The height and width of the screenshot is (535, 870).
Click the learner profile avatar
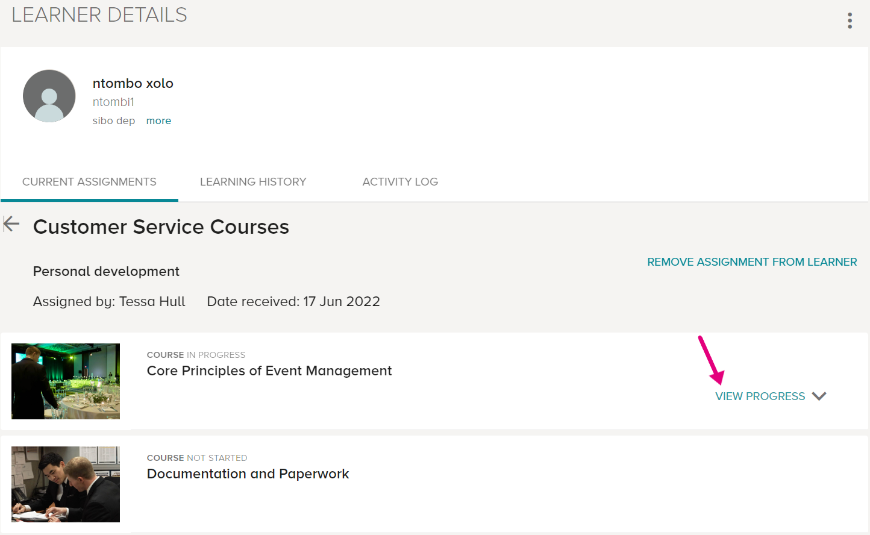[x=49, y=96]
